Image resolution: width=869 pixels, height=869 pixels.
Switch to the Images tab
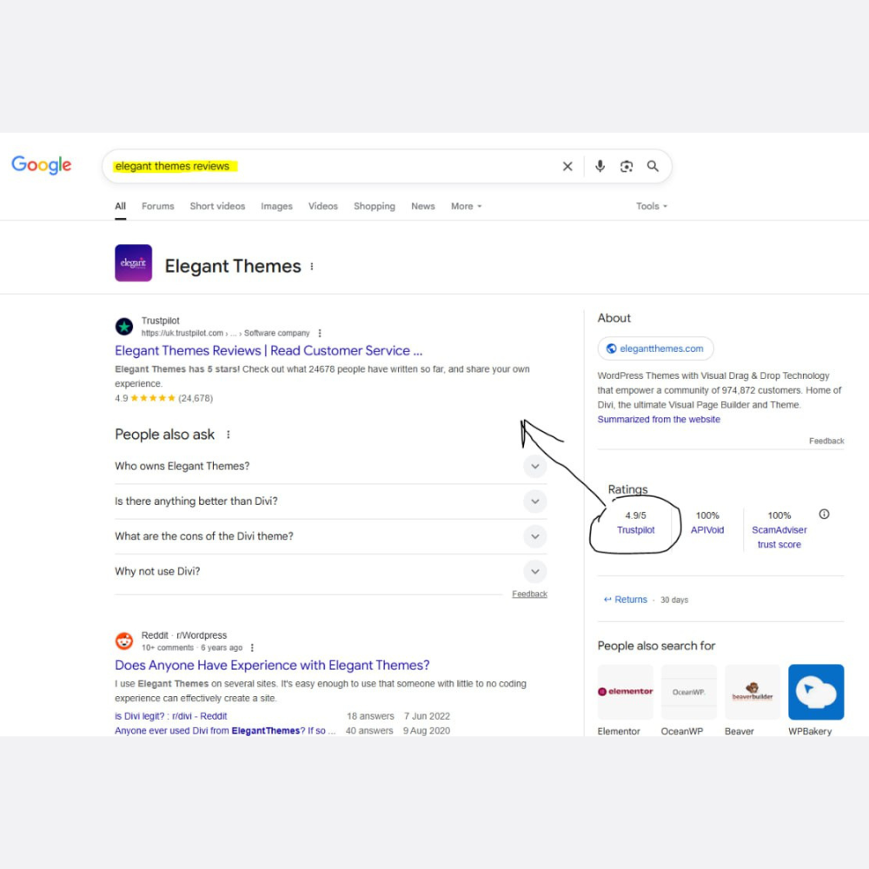[x=276, y=206]
